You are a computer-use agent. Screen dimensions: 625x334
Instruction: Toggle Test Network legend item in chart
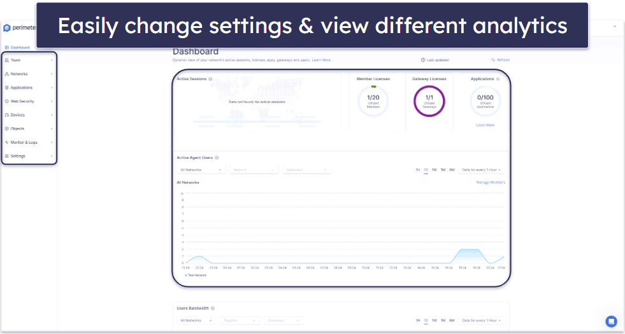(196, 275)
